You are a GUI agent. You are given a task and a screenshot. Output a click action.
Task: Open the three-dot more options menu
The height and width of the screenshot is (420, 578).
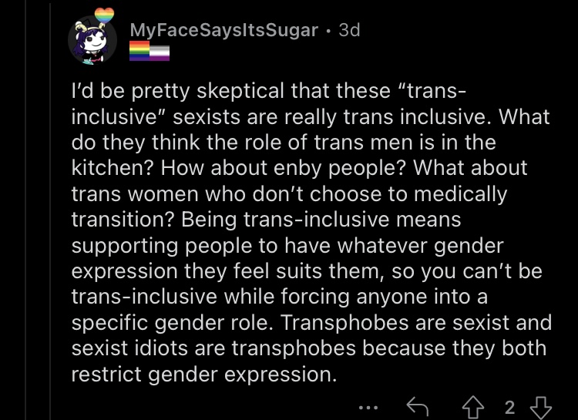click(368, 408)
